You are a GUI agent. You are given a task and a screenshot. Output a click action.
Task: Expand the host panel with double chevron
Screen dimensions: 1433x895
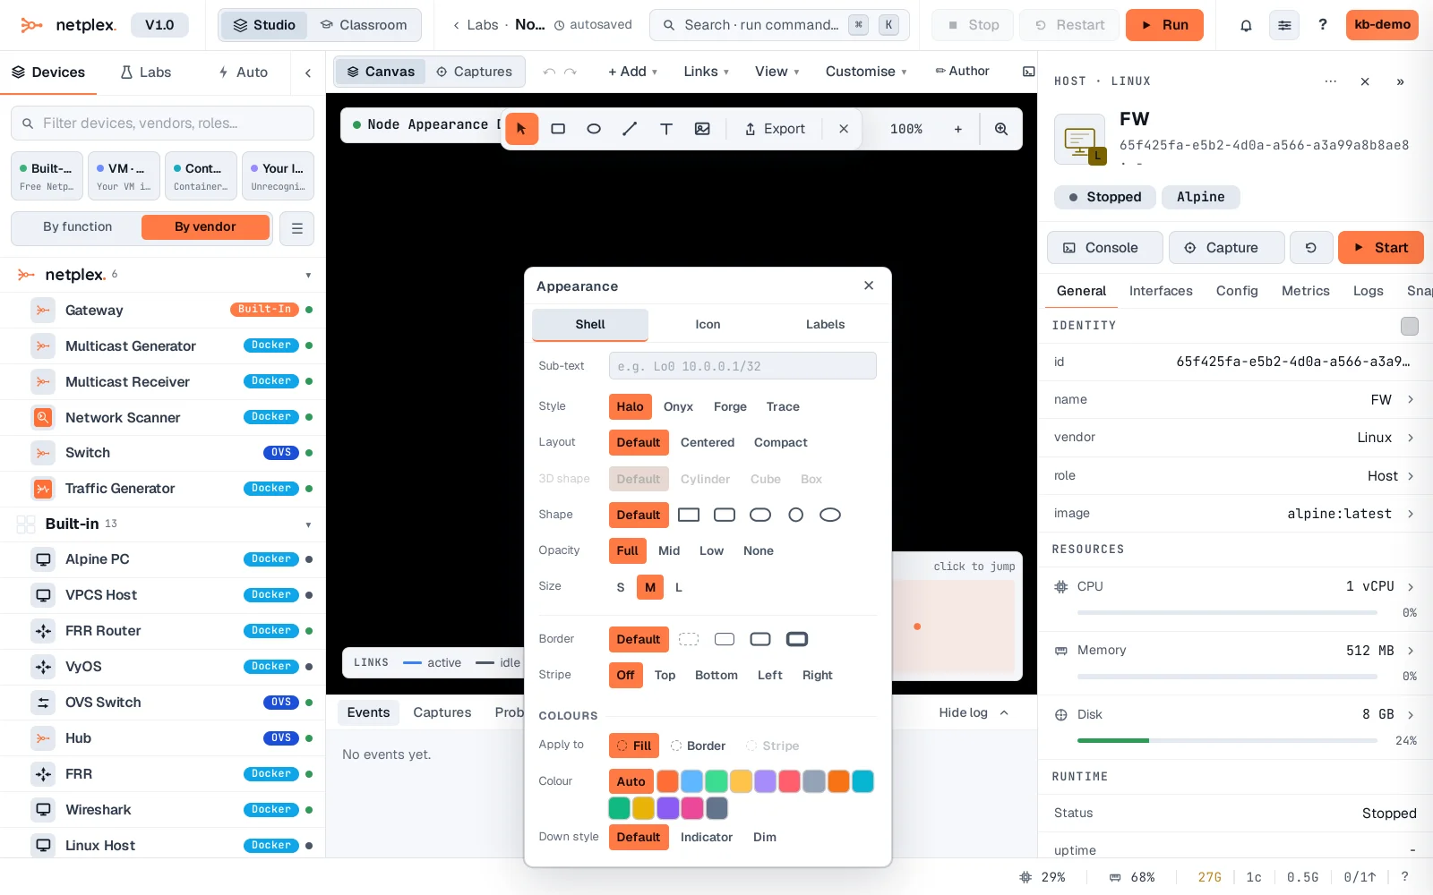coord(1400,81)
